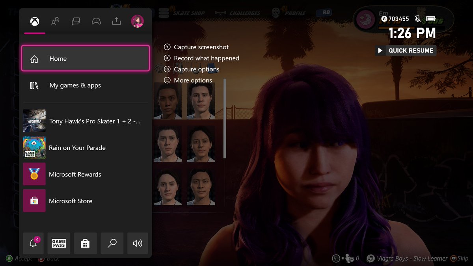Click the A Accept prompt
Screen dimensions: 473x266
(19, 259)
